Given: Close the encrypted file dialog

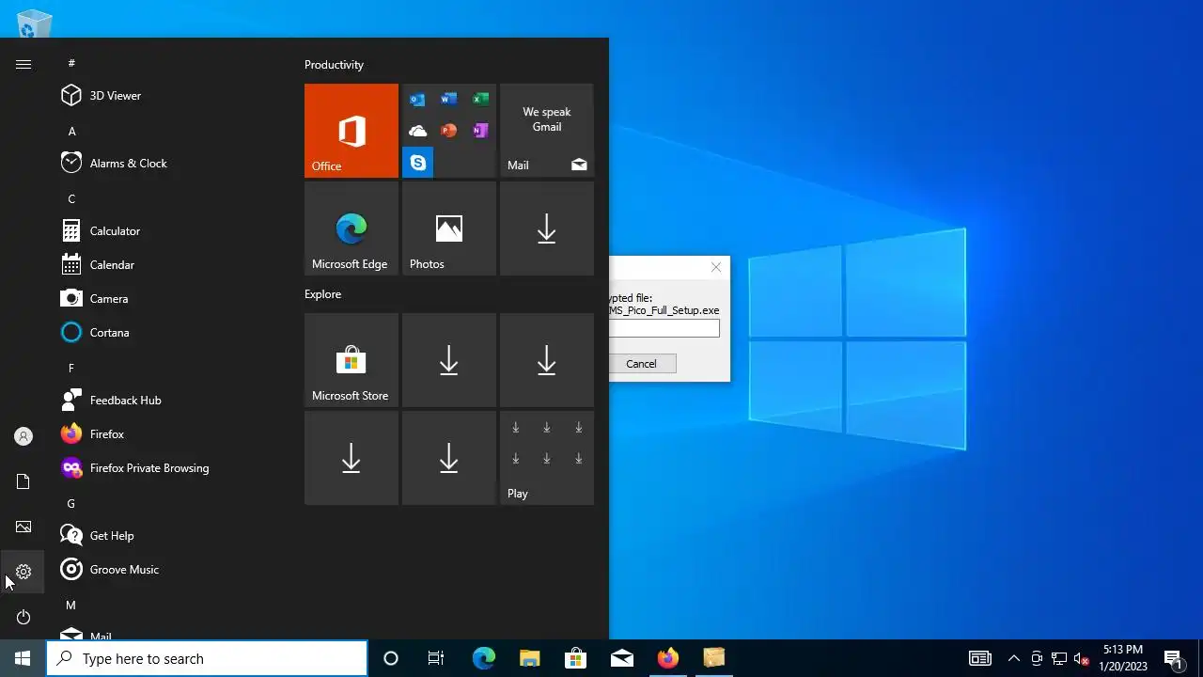Looking at the screenshot, I should [x=716, y=267].
